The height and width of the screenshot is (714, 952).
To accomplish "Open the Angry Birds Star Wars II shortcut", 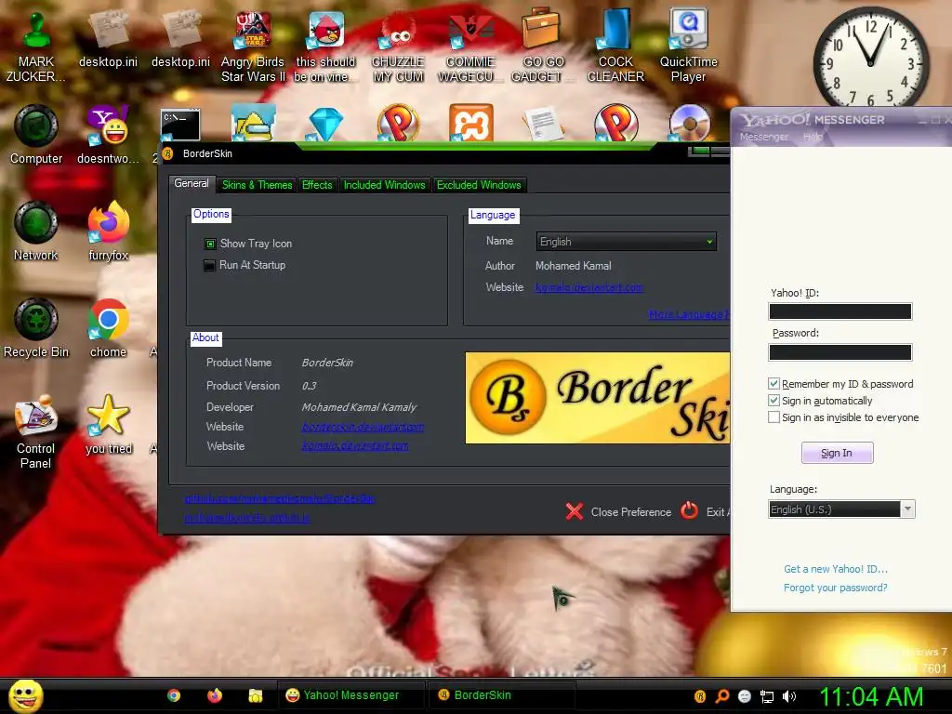I will point(253,46).
